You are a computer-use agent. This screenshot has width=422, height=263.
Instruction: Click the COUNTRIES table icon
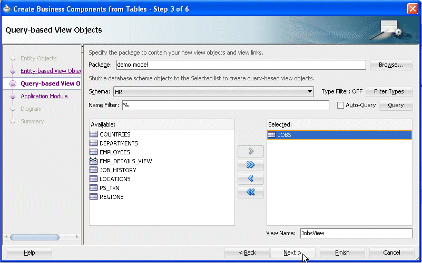93,134
